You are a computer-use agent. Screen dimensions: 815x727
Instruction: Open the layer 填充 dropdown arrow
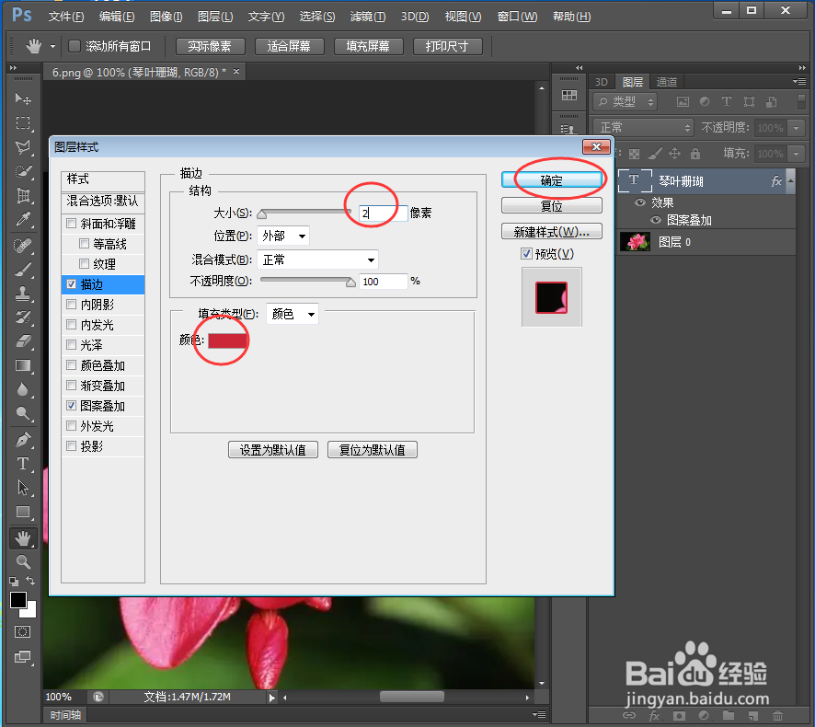[797, 154]
